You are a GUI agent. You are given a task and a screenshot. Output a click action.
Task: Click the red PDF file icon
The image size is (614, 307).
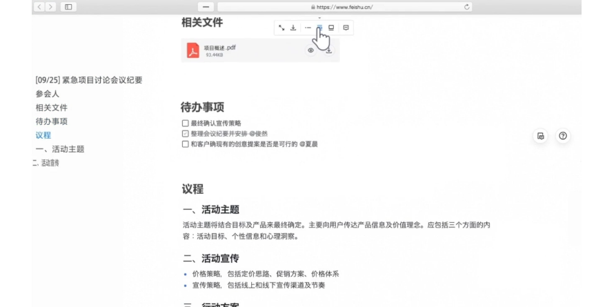pyautogui.click(x=192, y=50)
